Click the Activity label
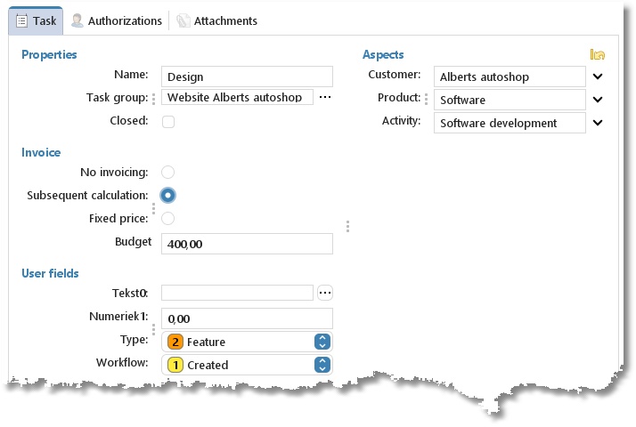The image size is (636, 427). point(401,121)
